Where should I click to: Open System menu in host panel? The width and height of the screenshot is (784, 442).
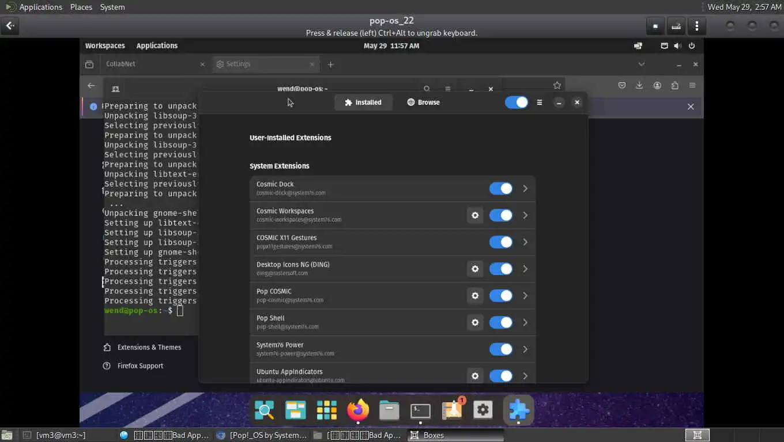pyautogui.click(x=112, y=7)
